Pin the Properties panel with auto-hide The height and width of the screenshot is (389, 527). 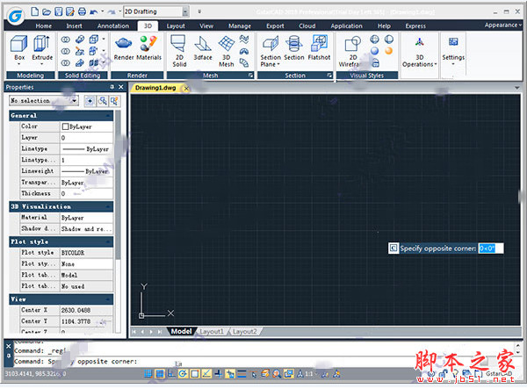coord(112,87)
